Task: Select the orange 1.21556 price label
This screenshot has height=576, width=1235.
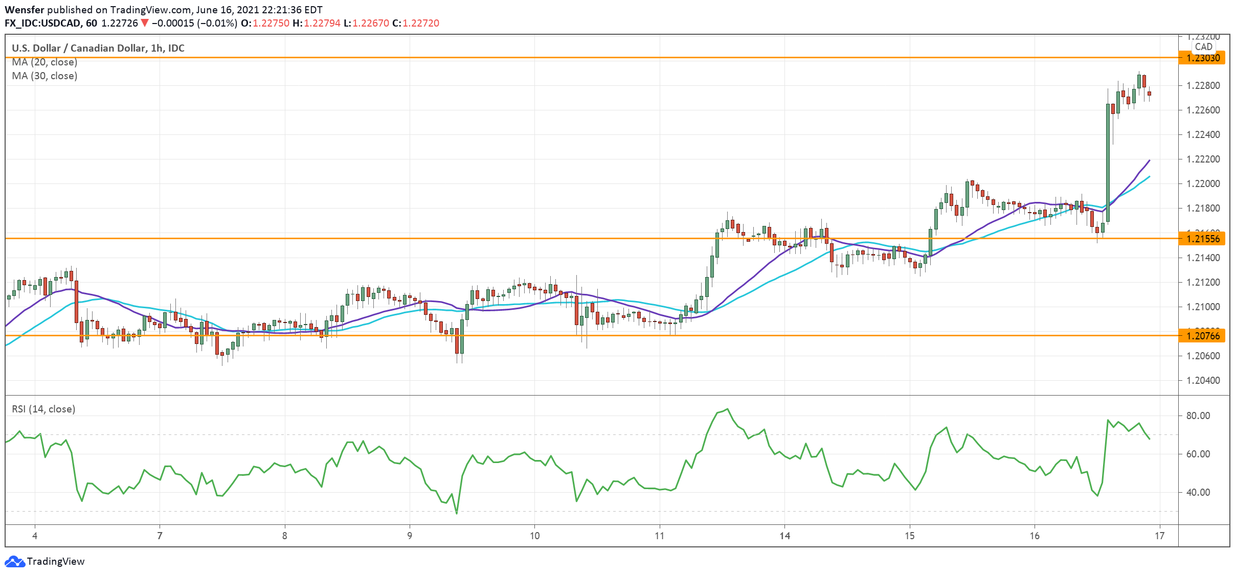Action: (x=1203, y=239)
